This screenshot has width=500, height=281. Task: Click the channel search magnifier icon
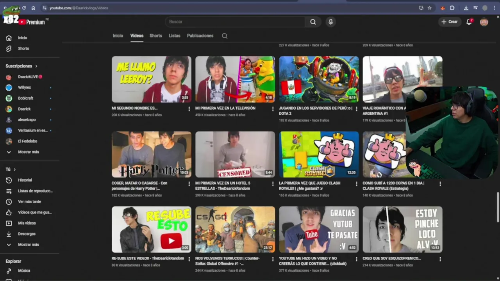[225, 36]
